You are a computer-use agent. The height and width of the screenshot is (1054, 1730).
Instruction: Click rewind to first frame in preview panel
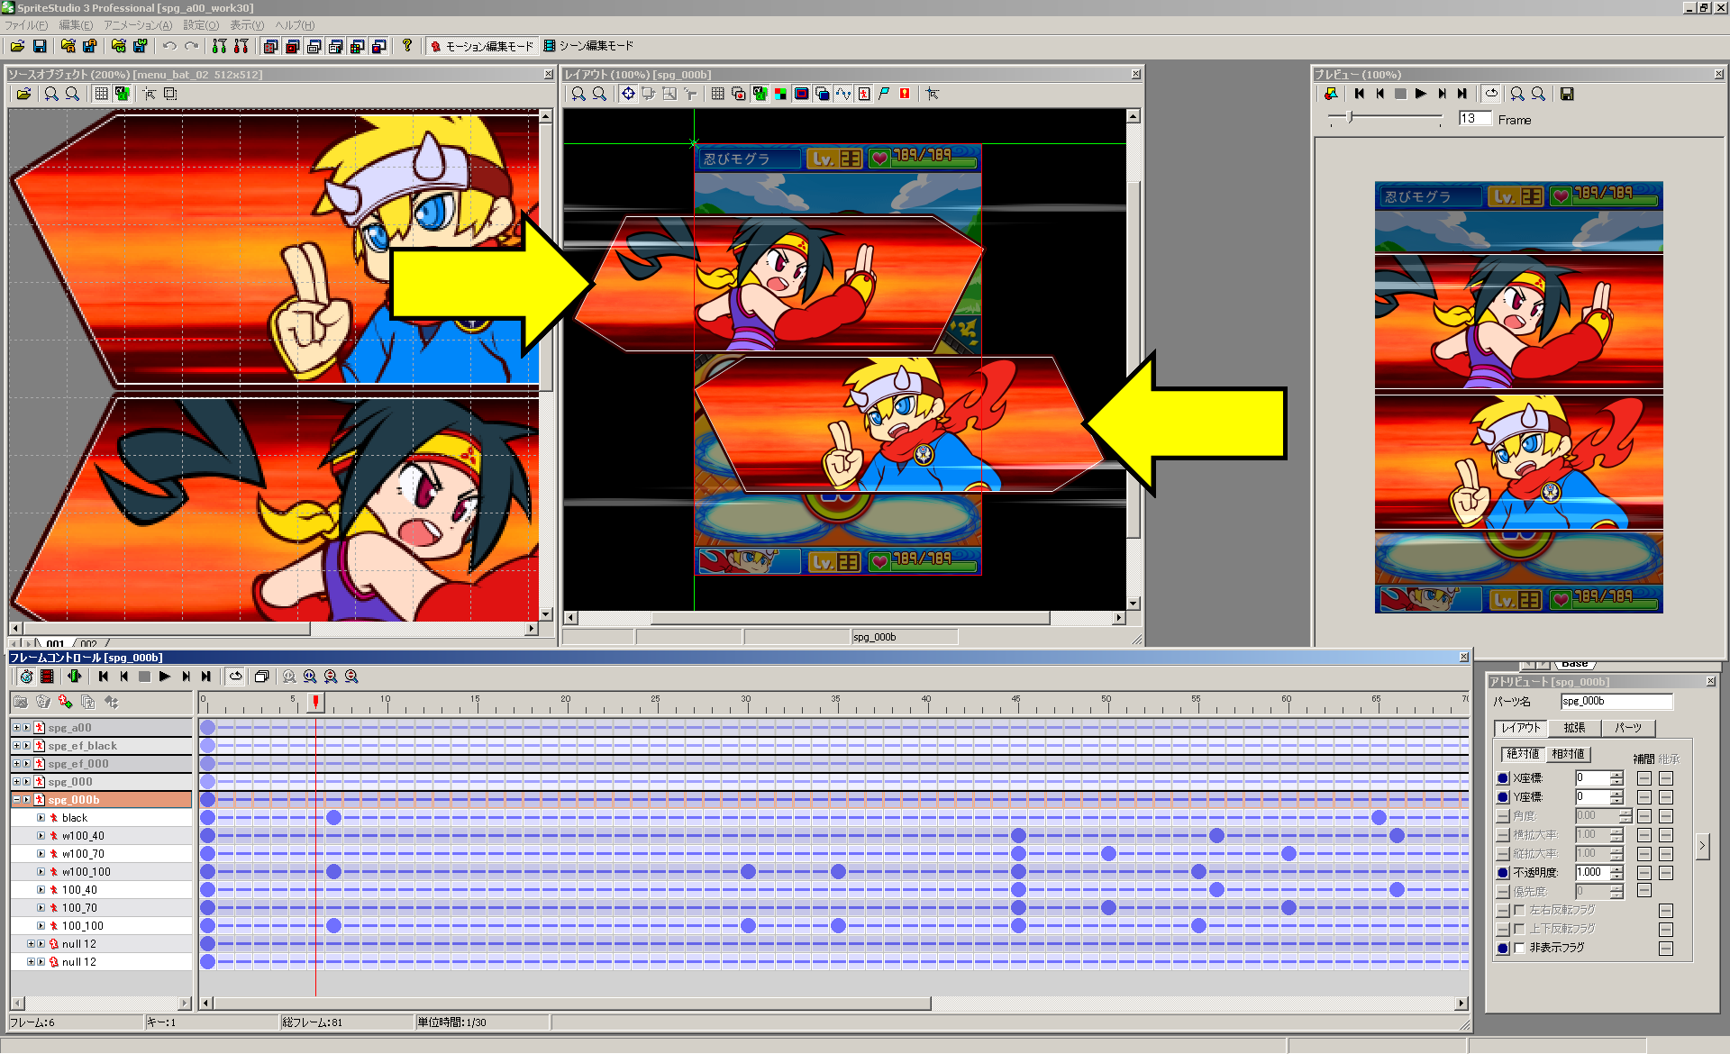click(1360, 94)
